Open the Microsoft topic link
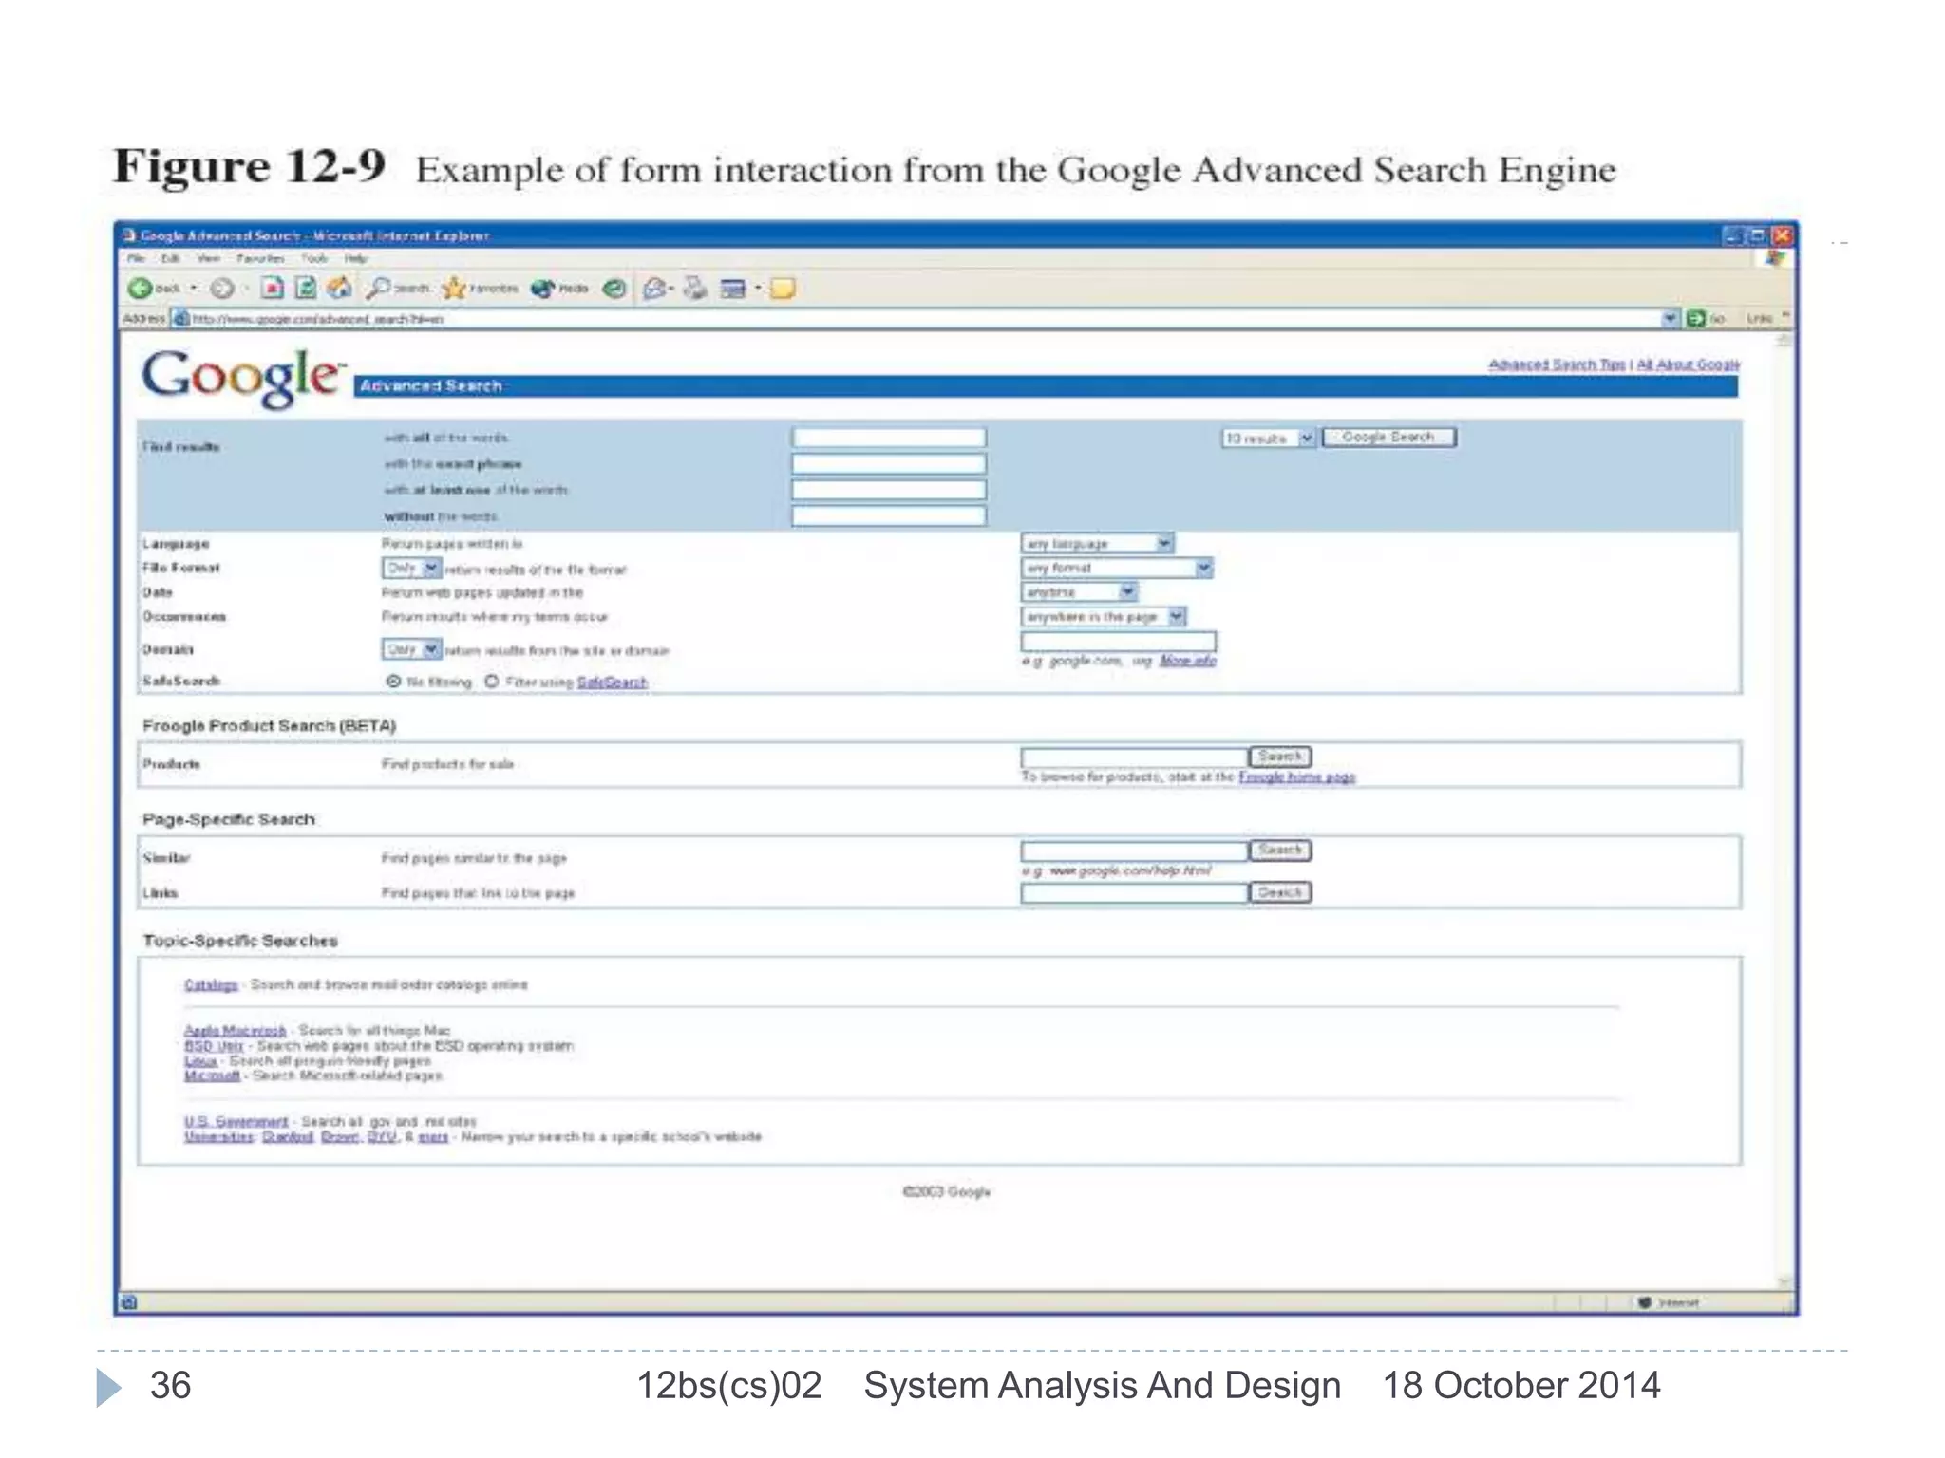Screen dimensions: 1945x1458 coord(212,1075)
